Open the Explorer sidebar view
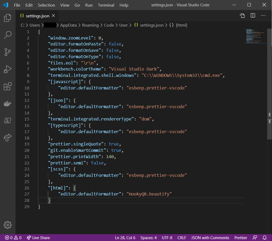This screenshot has height=241, width=272. [x=7, y=18]
